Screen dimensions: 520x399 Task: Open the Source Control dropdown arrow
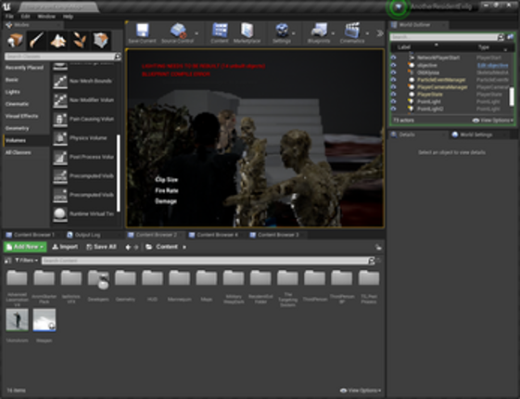point(197,33)
